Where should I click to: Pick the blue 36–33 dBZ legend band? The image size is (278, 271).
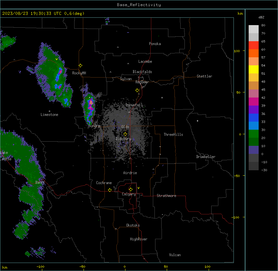pyautogui.click(x=253, y=117)
